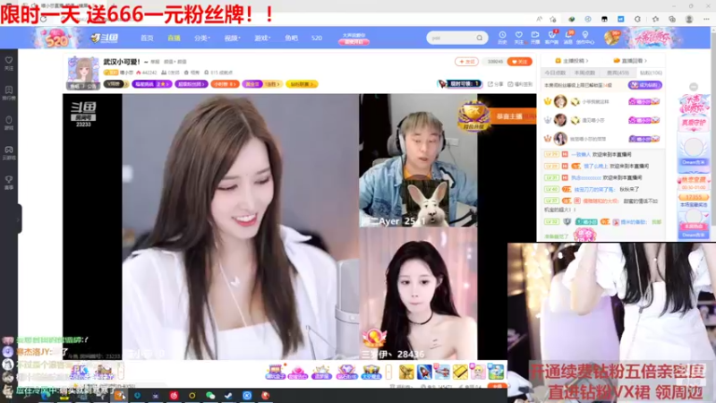Open the 鱼吧 forum tab
The image size is (716, 403).
coord(291,38)
